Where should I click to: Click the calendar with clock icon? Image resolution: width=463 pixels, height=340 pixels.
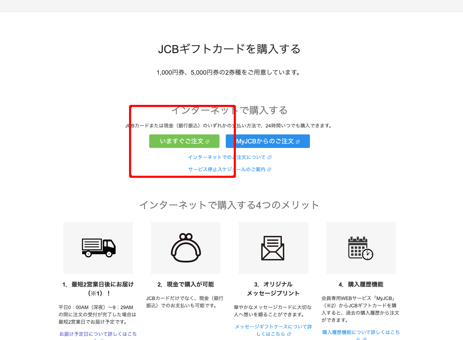click(361, 248)
